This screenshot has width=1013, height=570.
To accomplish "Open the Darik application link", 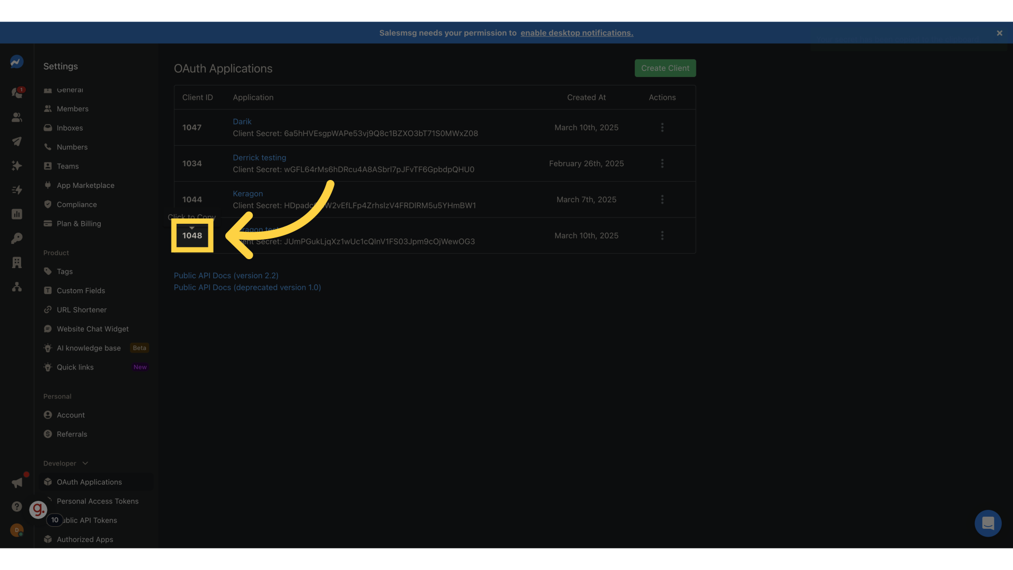I will click(x=242, y=121).
